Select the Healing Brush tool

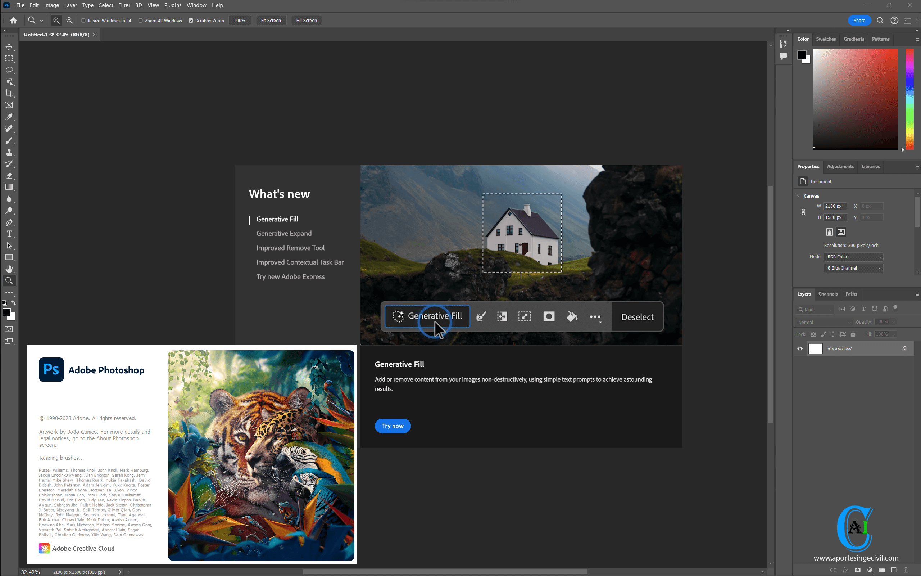9,129
